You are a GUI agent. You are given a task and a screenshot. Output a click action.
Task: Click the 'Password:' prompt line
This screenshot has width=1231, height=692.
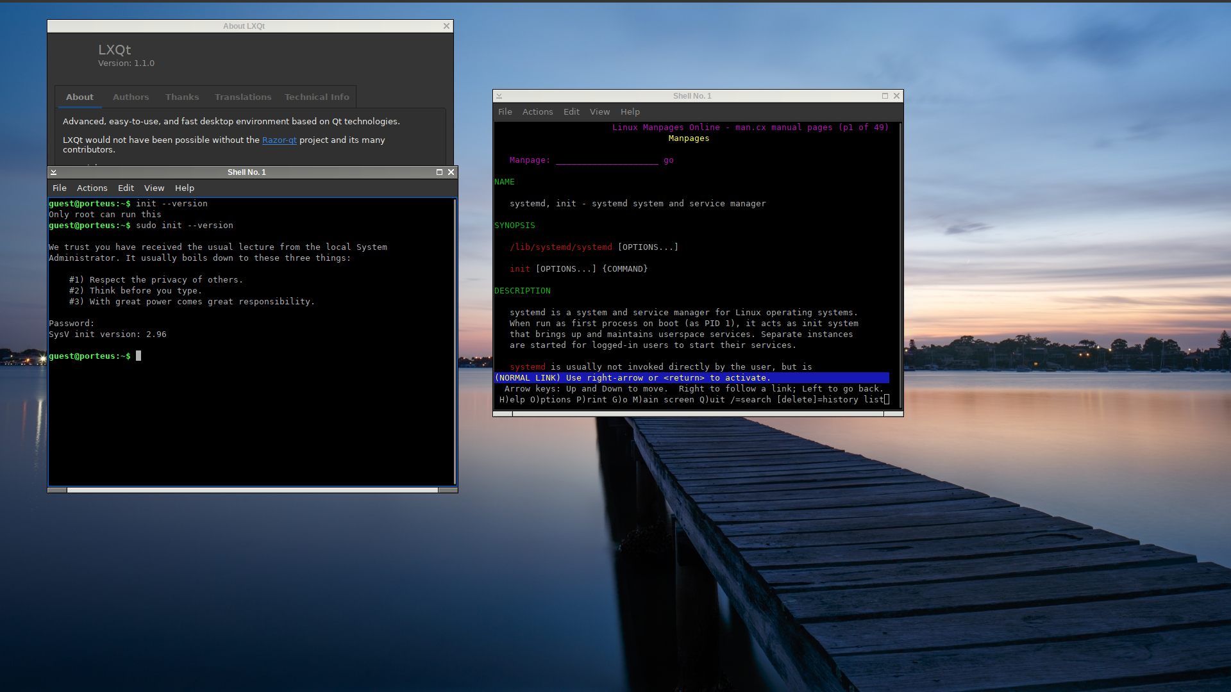(x=72, y=324)
